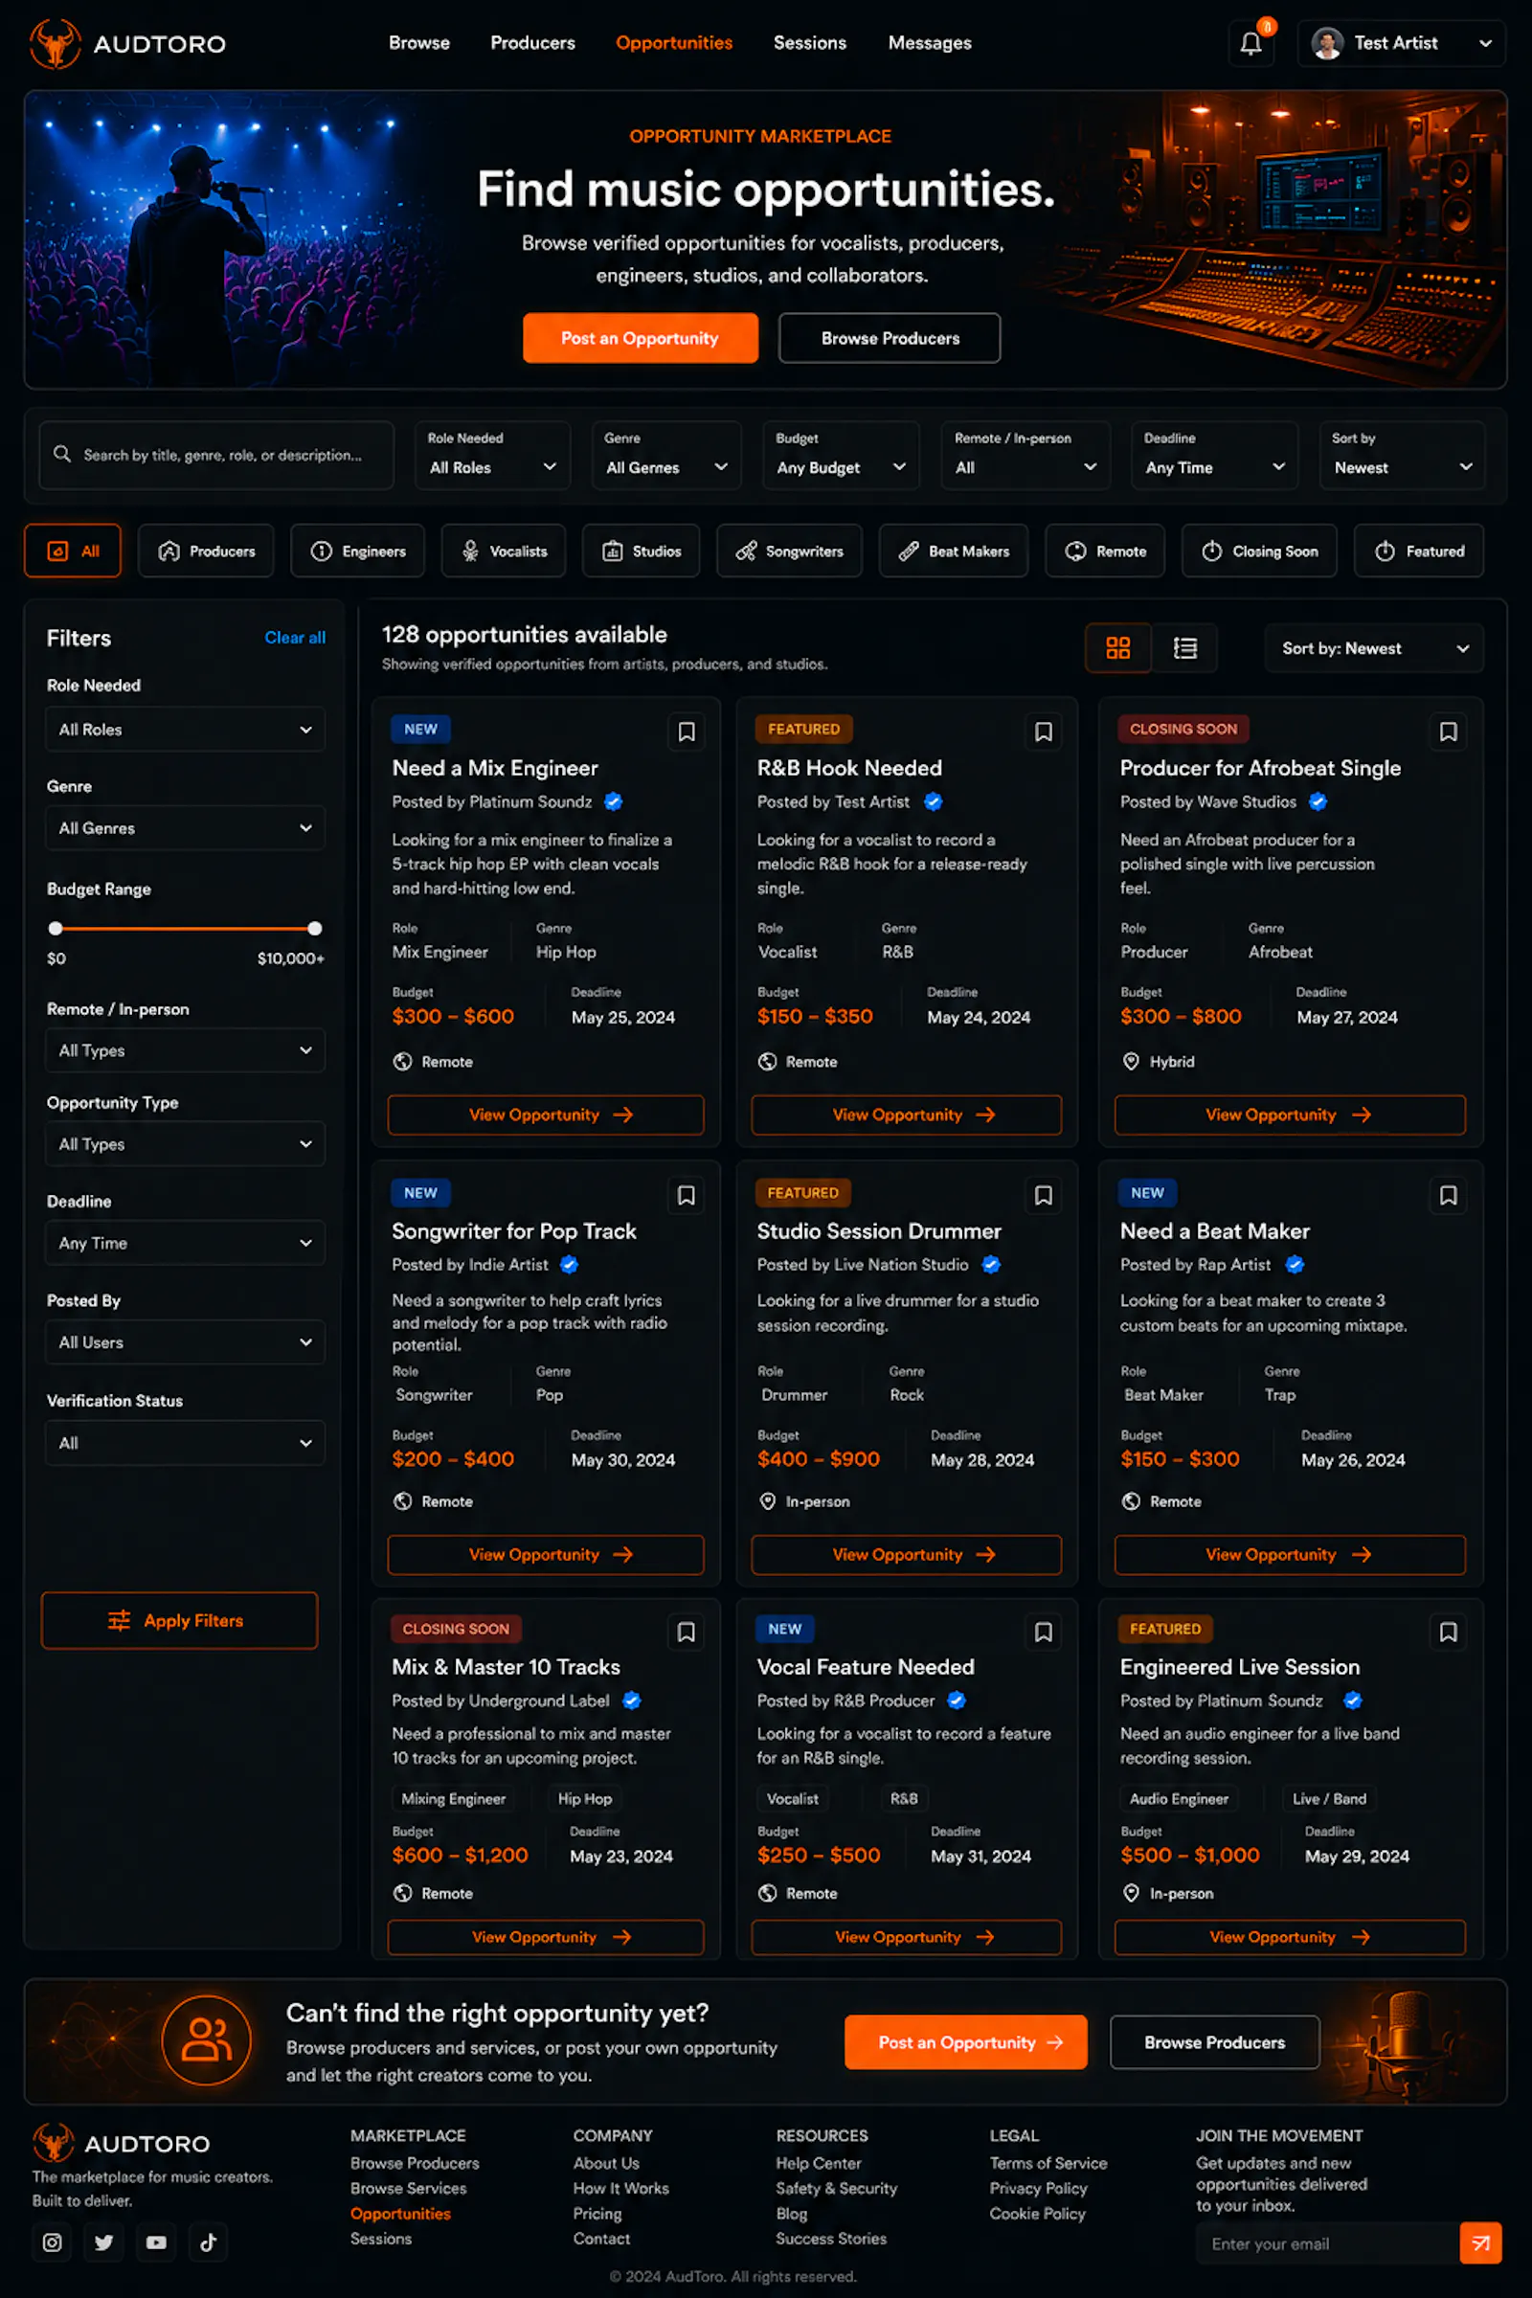
Task: Open AudToro Instagram page
Action: [x=52, y=2242]
